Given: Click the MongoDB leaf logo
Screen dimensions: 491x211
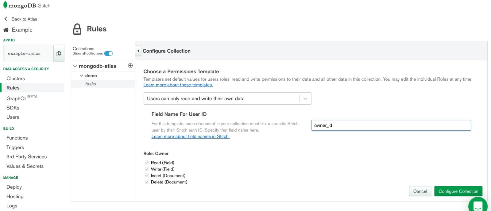Looking at the screenshot, I should tap(5, 5).
